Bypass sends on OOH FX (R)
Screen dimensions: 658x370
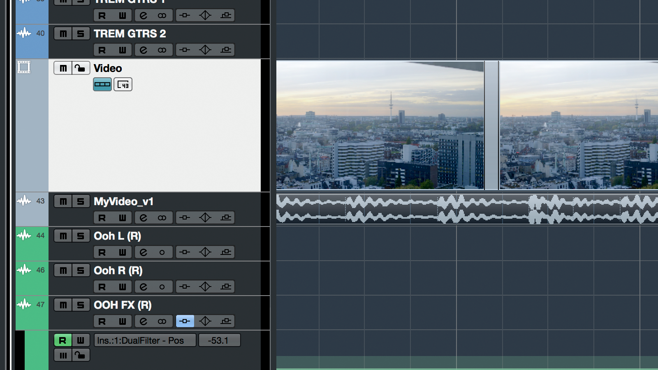point(226,321)
